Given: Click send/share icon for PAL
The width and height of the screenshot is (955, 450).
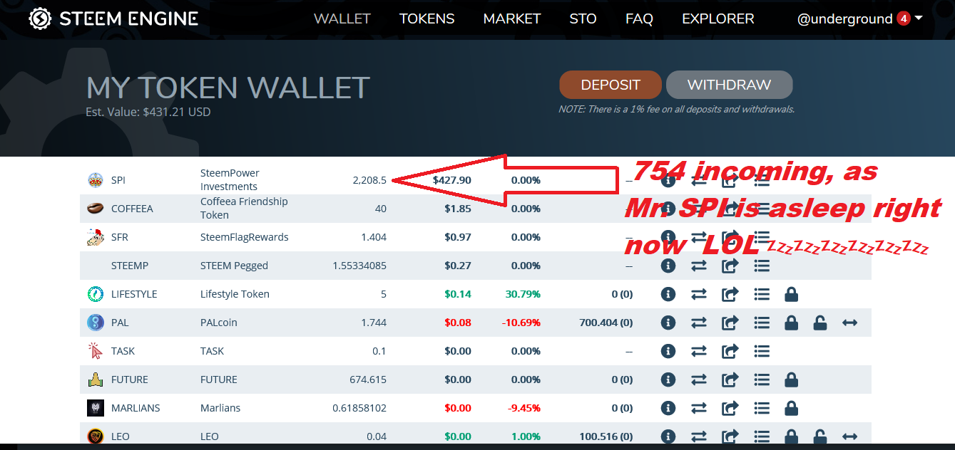Looking at the screenshot, I should pos(730,323).
